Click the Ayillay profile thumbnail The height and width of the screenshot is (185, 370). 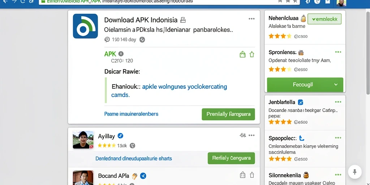(x=83, y=140)
